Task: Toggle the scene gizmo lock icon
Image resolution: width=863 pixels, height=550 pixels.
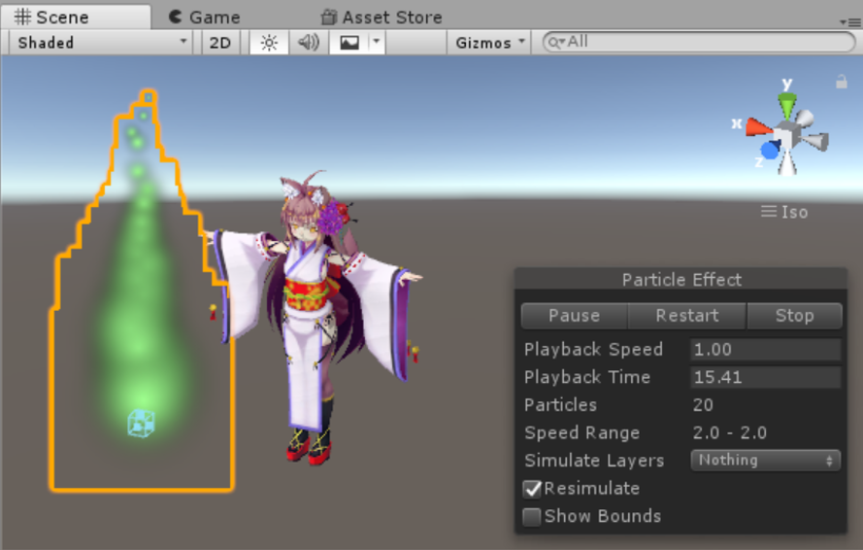Action: click(x=842, y=83)
